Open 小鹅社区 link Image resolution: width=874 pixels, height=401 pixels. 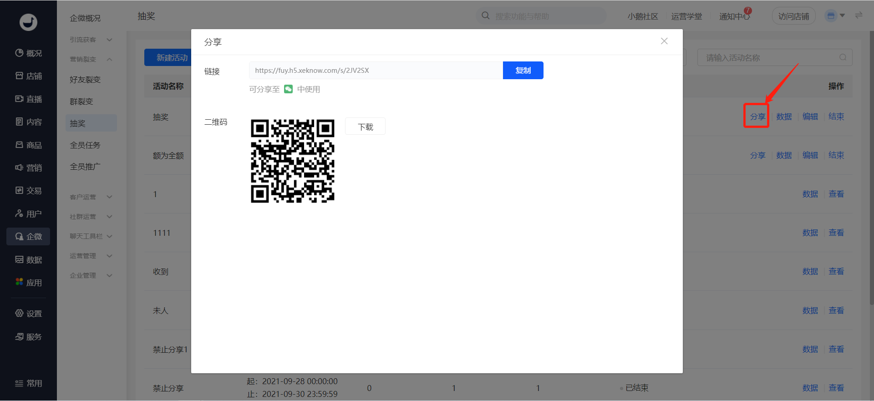pyautogui.click(x=643, y=16)
